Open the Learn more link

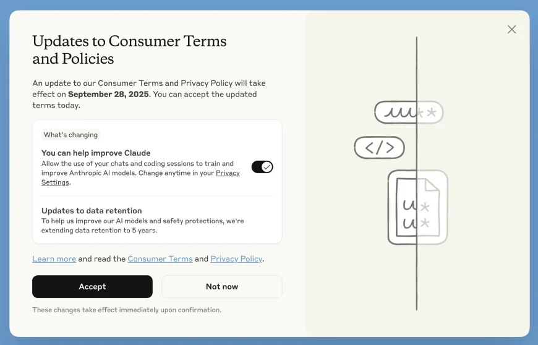tap(54, 258)
